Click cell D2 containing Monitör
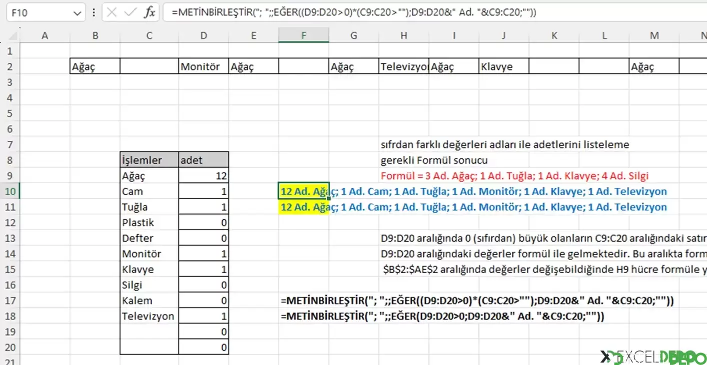Image resolution: width=707 pixels, height=365 pixels. [x=204, y=66]
